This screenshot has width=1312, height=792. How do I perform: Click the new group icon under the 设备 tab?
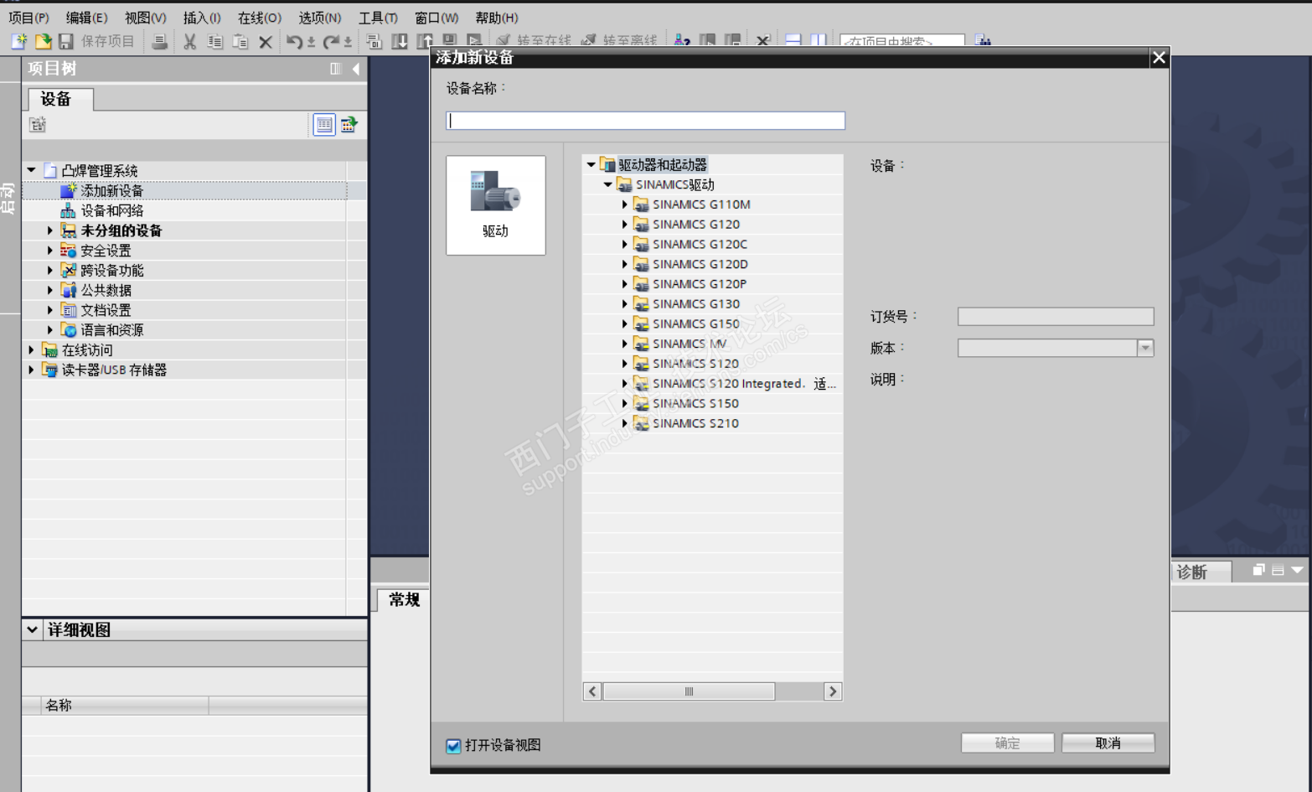click(x=38, y=125)
